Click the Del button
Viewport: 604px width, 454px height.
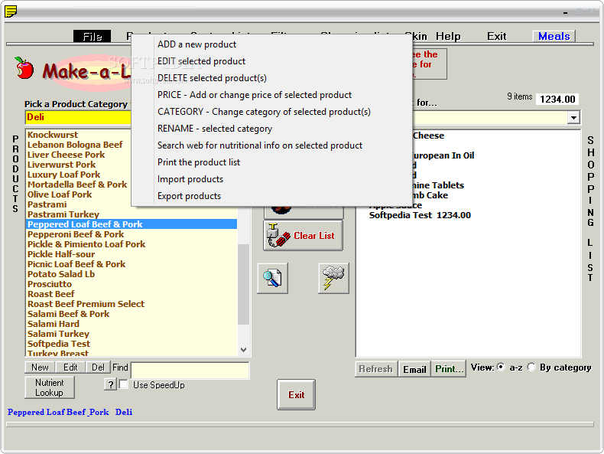pos(98,367)
